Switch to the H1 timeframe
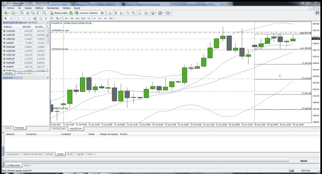The height and width of the screenshot is (174, 322). point(89,18)
